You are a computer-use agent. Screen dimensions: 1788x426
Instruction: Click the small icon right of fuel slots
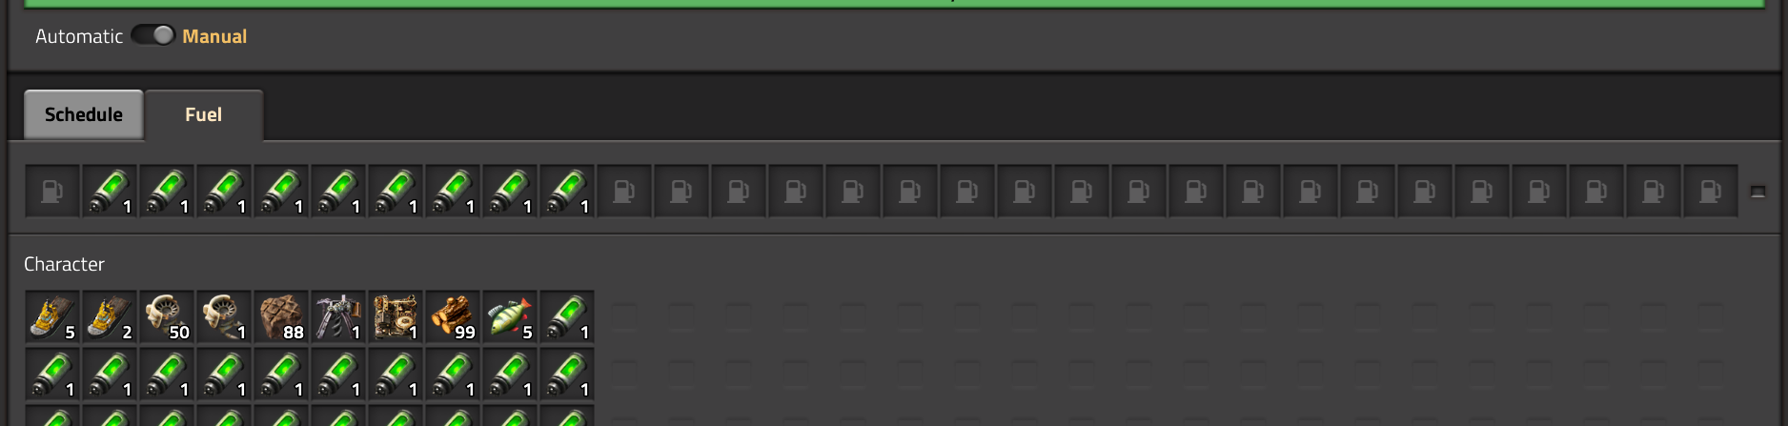coord(1758,192)
